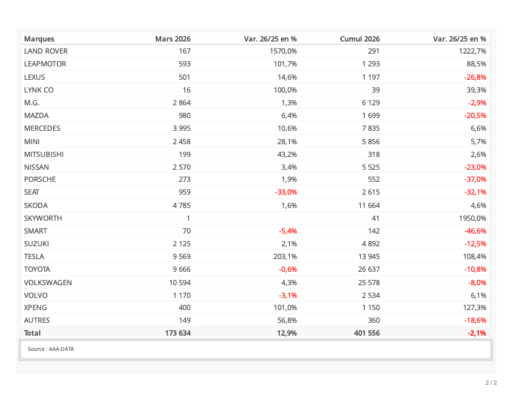
Task: Click the Mars 2026 column header
Action: [x=172, y=39]
